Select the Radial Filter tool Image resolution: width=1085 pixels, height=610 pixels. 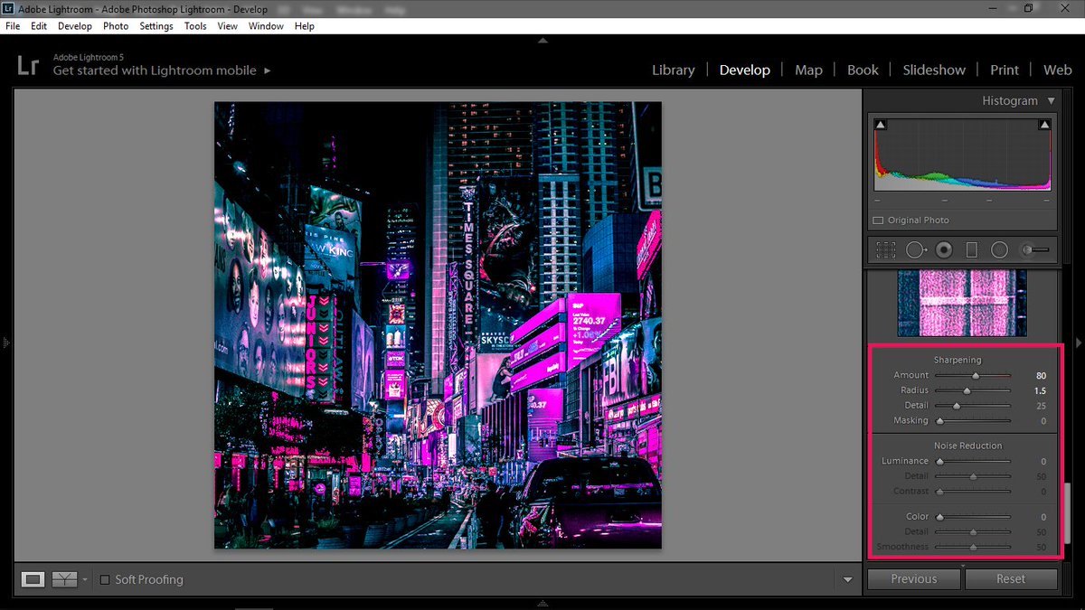(x=999, y=250)
